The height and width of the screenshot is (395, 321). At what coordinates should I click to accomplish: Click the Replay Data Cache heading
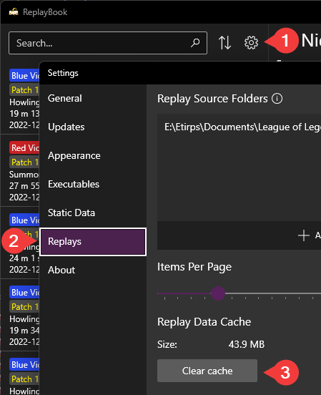click(204, 322)
